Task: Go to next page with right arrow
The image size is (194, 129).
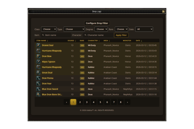Action: (x=127, y=102)
